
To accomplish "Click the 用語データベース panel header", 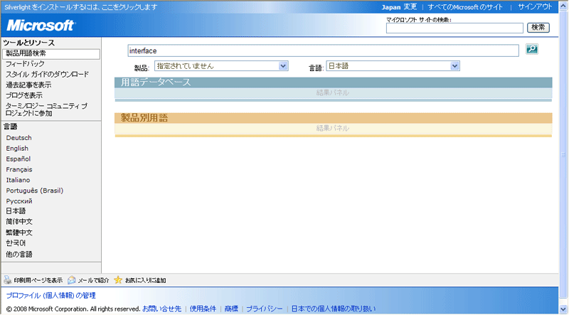I will [333, 82].
